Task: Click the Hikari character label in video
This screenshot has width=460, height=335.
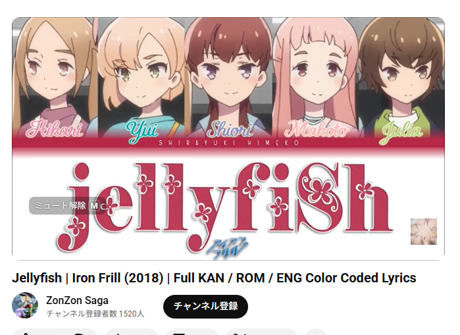Action: click(55, 128)
